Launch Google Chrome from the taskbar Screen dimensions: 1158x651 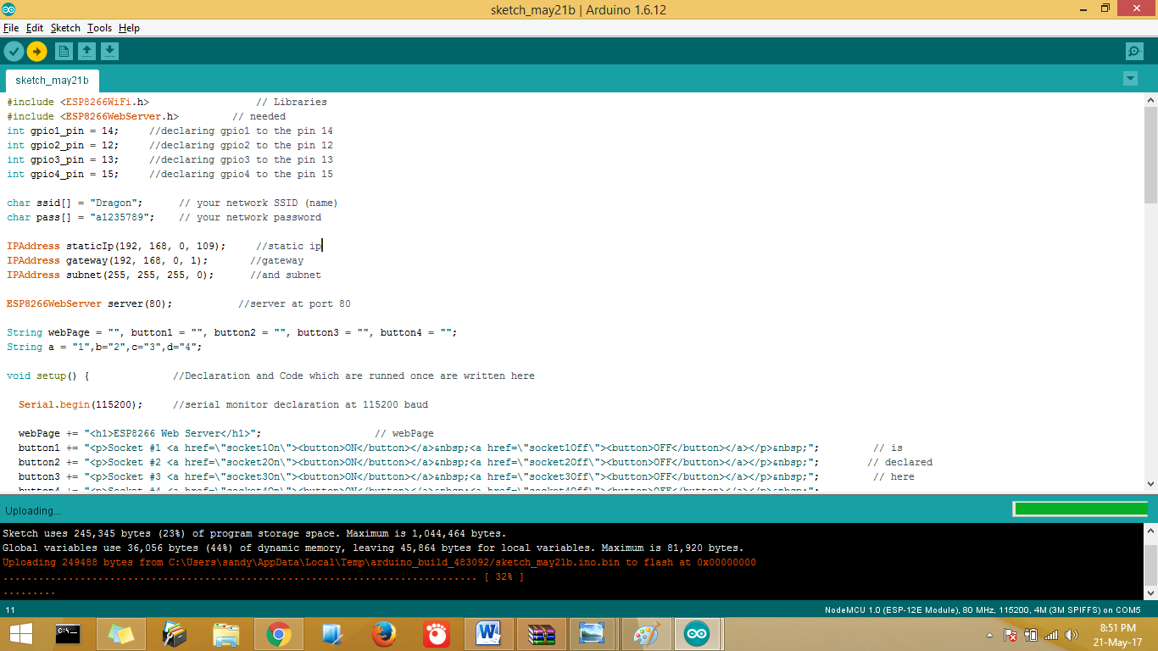point(279,634)
